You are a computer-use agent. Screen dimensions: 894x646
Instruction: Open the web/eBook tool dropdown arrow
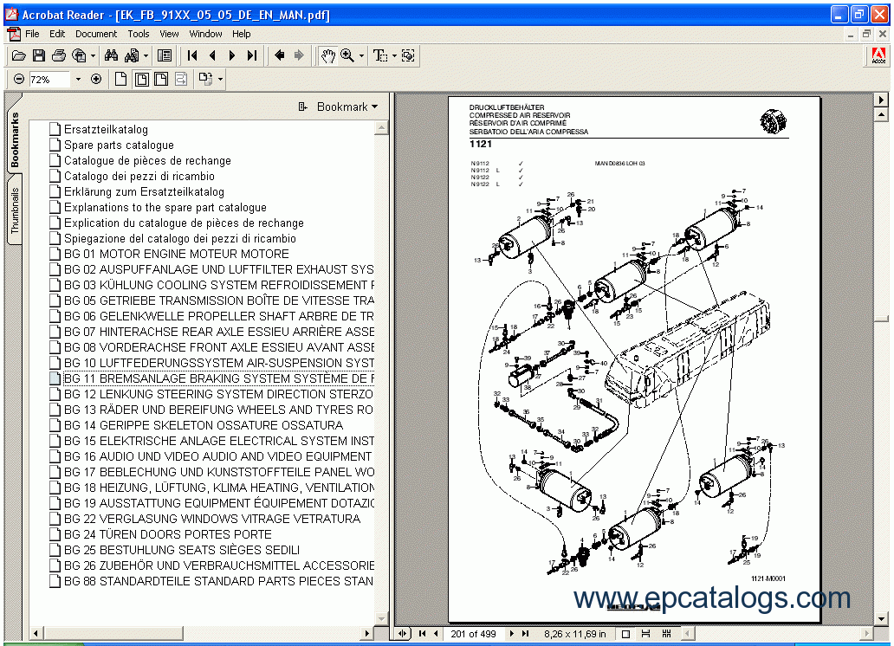93,56
